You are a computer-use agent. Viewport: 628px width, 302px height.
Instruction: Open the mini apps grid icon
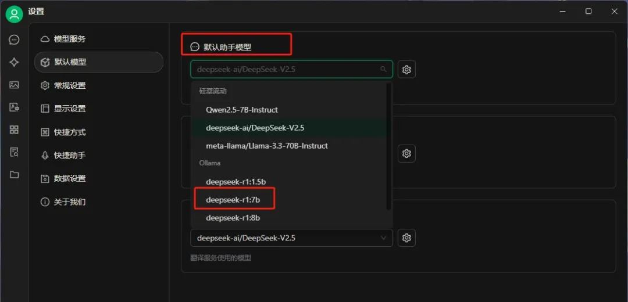coord(15,130)
